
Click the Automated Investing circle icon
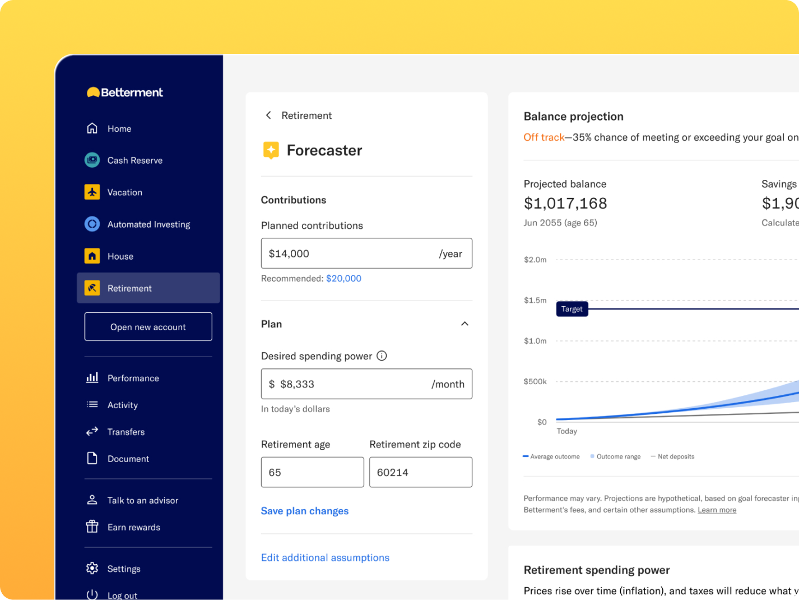(x=92, y=224)
